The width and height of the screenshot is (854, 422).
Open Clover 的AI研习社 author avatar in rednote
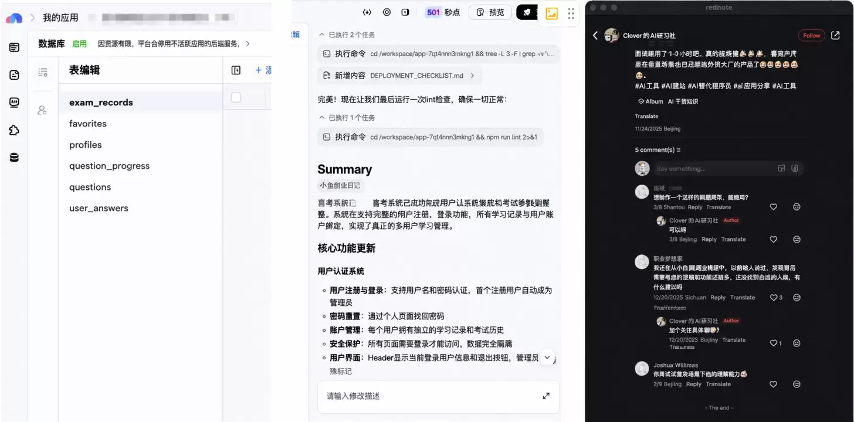point(612,35)
